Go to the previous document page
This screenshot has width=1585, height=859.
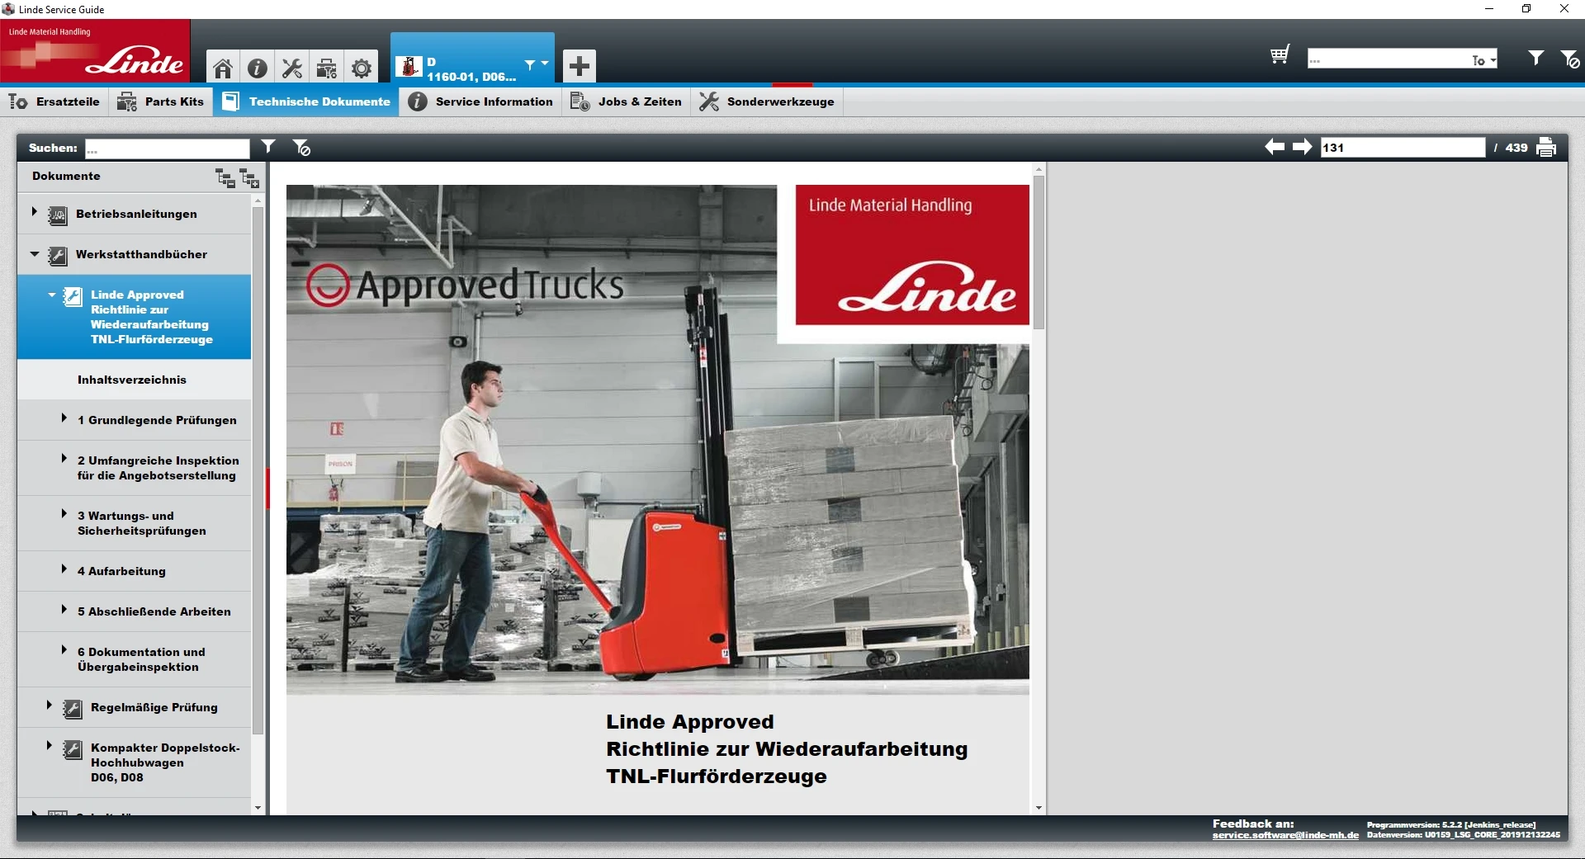[x=1275, y=147]
